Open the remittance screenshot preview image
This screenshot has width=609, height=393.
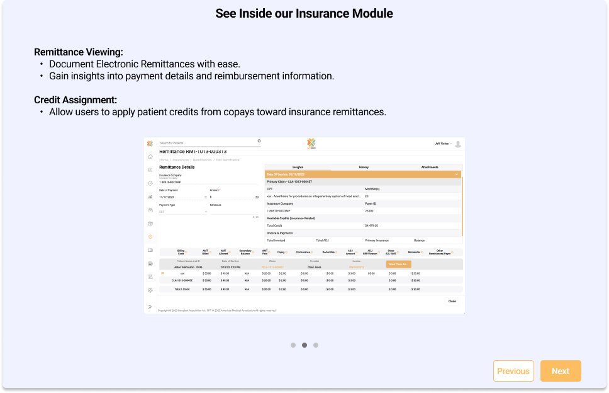[x=304, y=225]
